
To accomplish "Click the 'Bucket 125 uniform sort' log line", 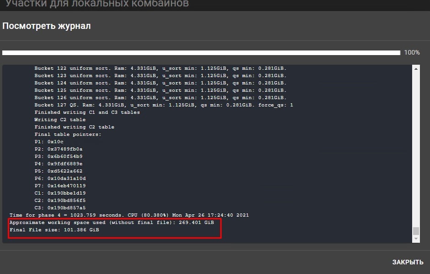I will pyautogui.click(x=160, y=90).
